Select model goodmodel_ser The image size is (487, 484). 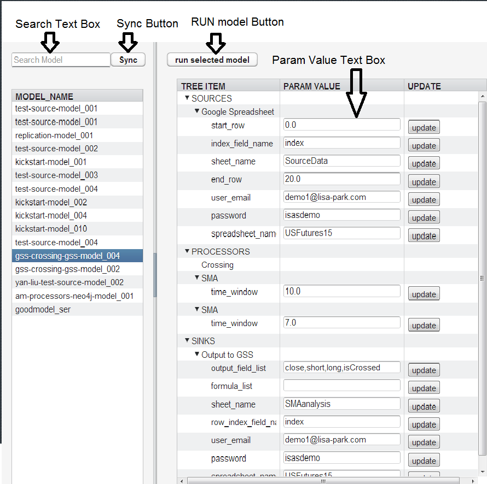[x=77, y=309]
